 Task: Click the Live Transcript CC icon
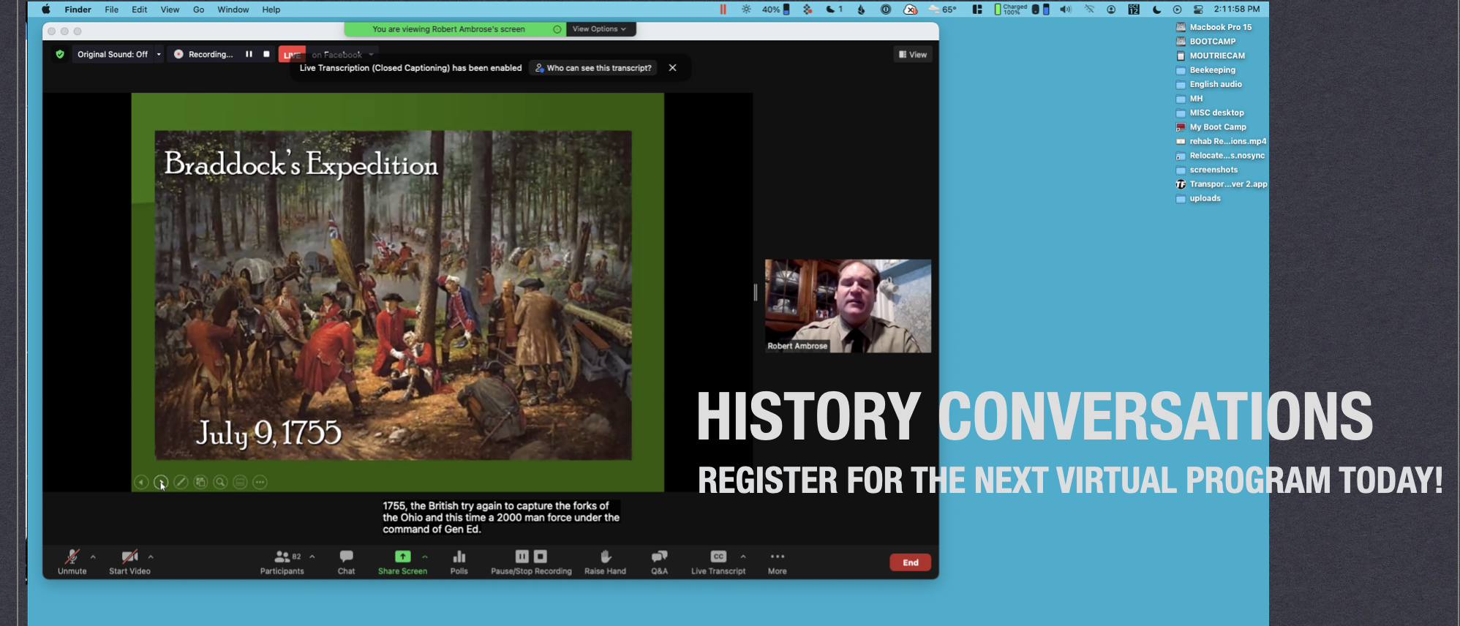coord(718,557)
